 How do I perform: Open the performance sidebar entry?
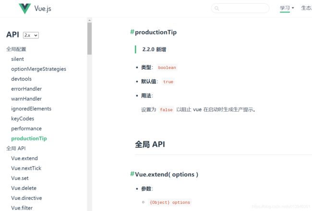click(26, 129)
